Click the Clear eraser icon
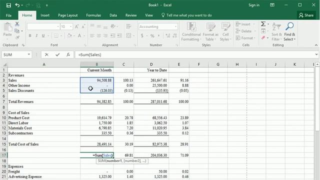 pos(263,38)
